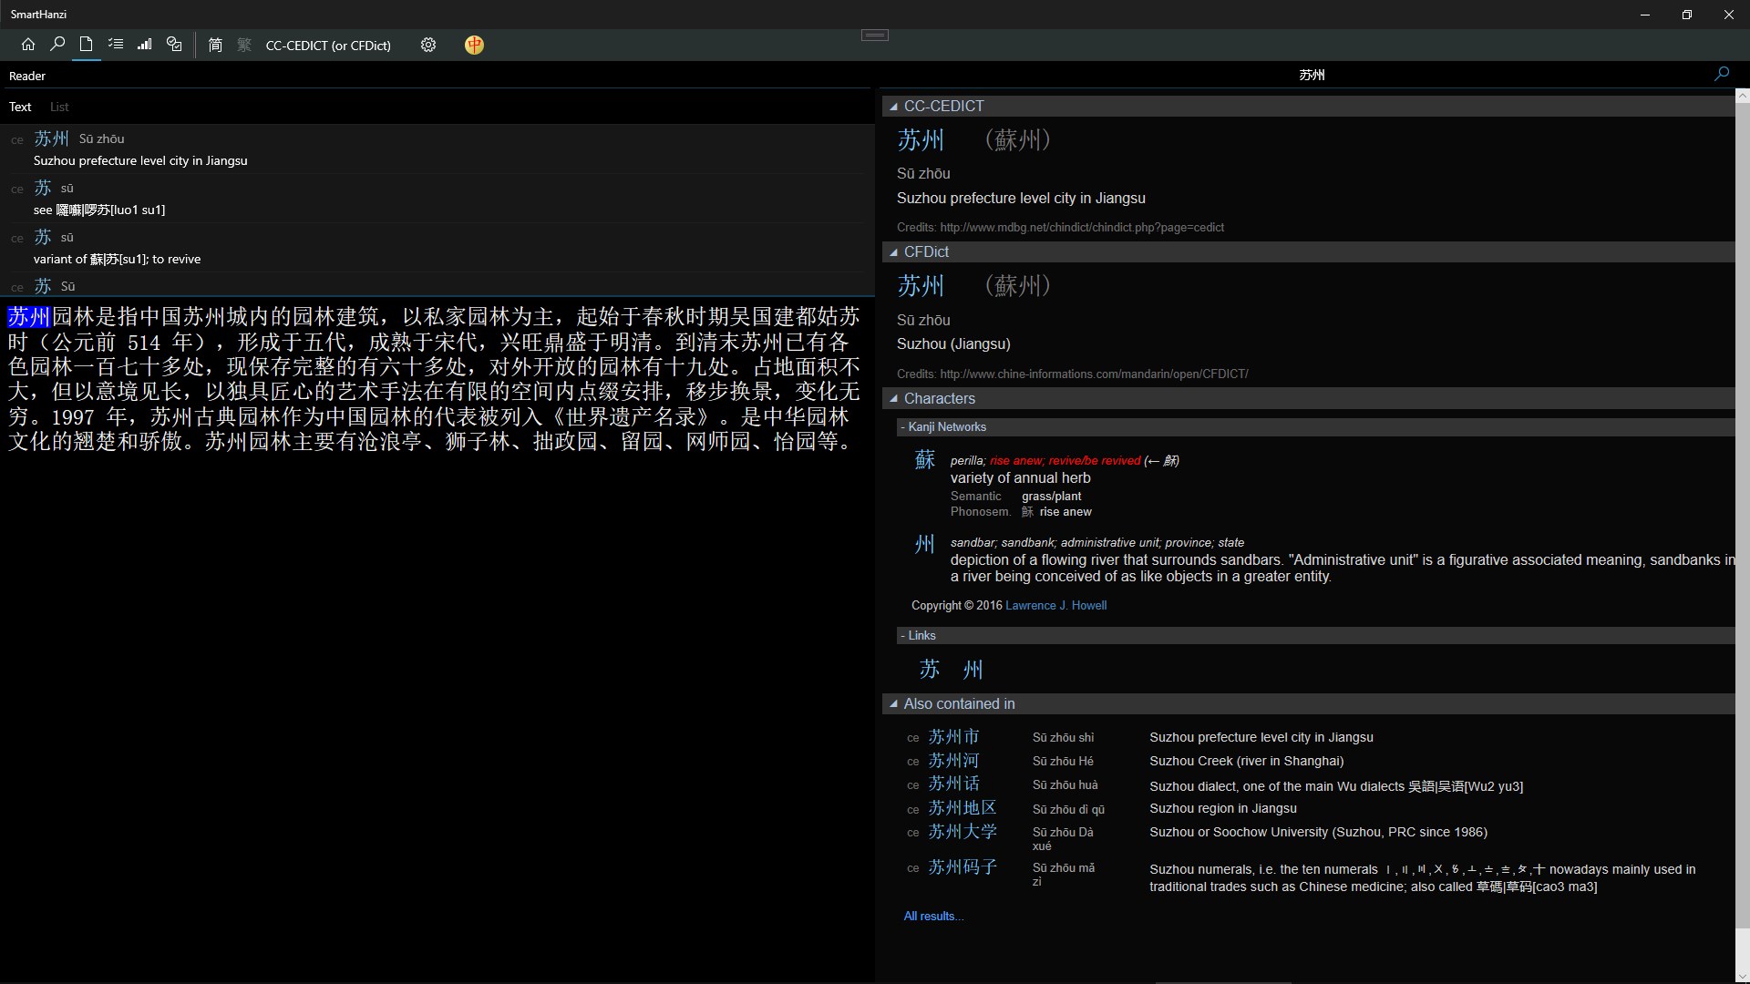This screenshot has height=984, width=1750.
Task: Switch to the List tab
Action: (x=59, y=107)
